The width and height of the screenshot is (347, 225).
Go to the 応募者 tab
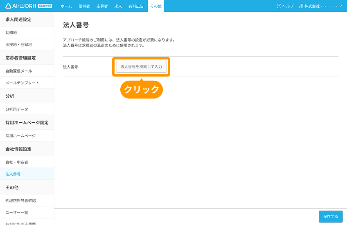(x=102, y=6)
